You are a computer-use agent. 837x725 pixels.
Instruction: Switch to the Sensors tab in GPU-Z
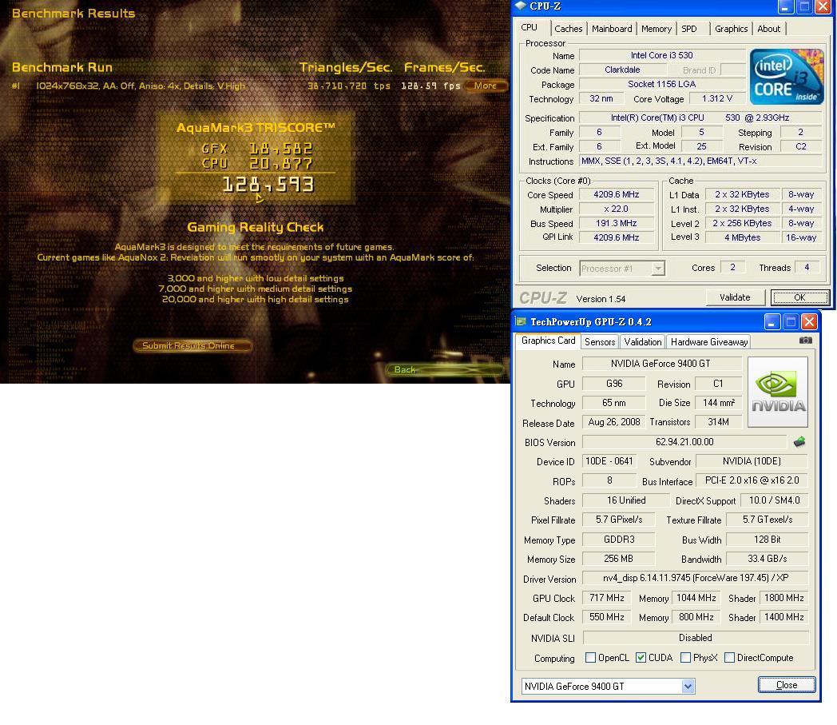coord(600,342)
